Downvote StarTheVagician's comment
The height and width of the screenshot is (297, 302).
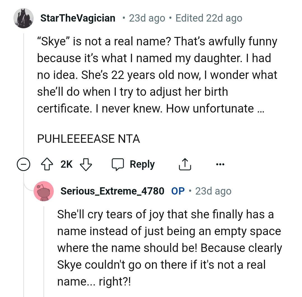click(x=86, y=164)
